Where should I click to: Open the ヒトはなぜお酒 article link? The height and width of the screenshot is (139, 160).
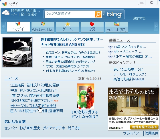coord(71,71)
